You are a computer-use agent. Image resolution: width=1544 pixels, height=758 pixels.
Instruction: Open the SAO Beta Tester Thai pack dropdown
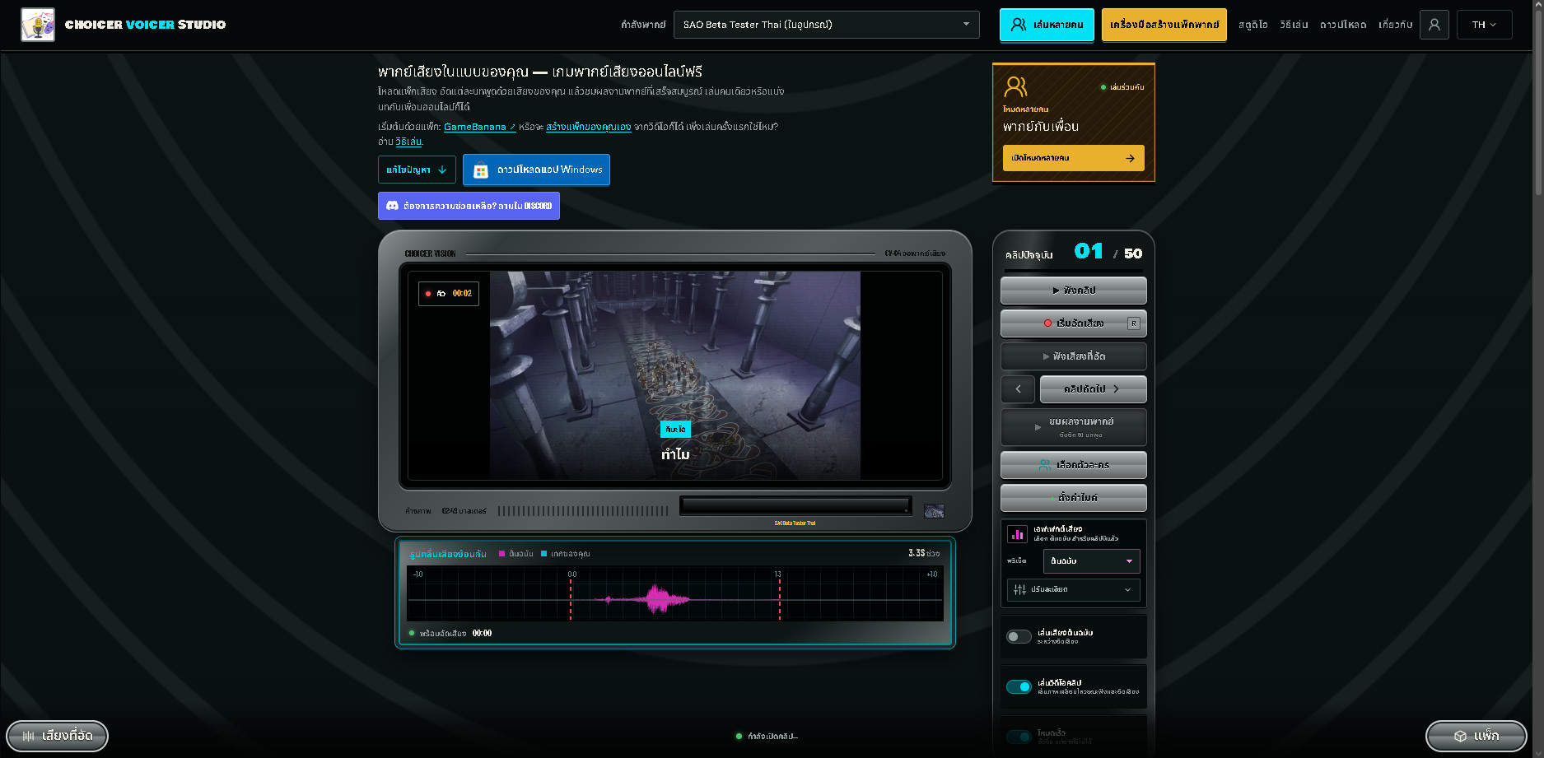tap(826, 25)
